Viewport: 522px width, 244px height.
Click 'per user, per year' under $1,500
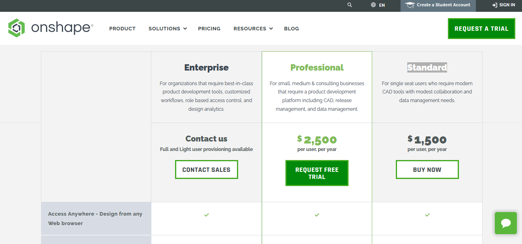pos(427,149)
